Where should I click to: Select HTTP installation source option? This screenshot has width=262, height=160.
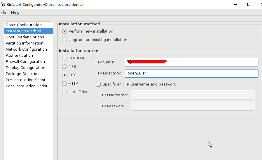pyautogui.click(x=64, y=83)
